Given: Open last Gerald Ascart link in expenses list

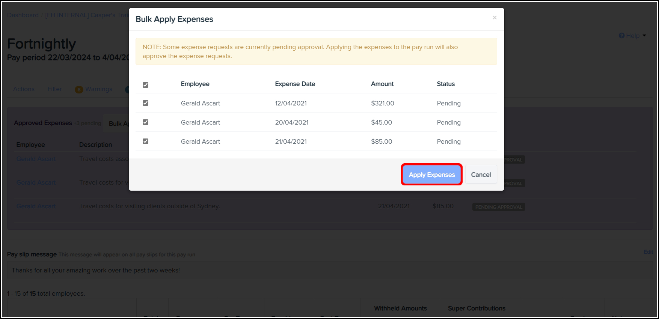Looking at the screenshot, I should [36, 206].
